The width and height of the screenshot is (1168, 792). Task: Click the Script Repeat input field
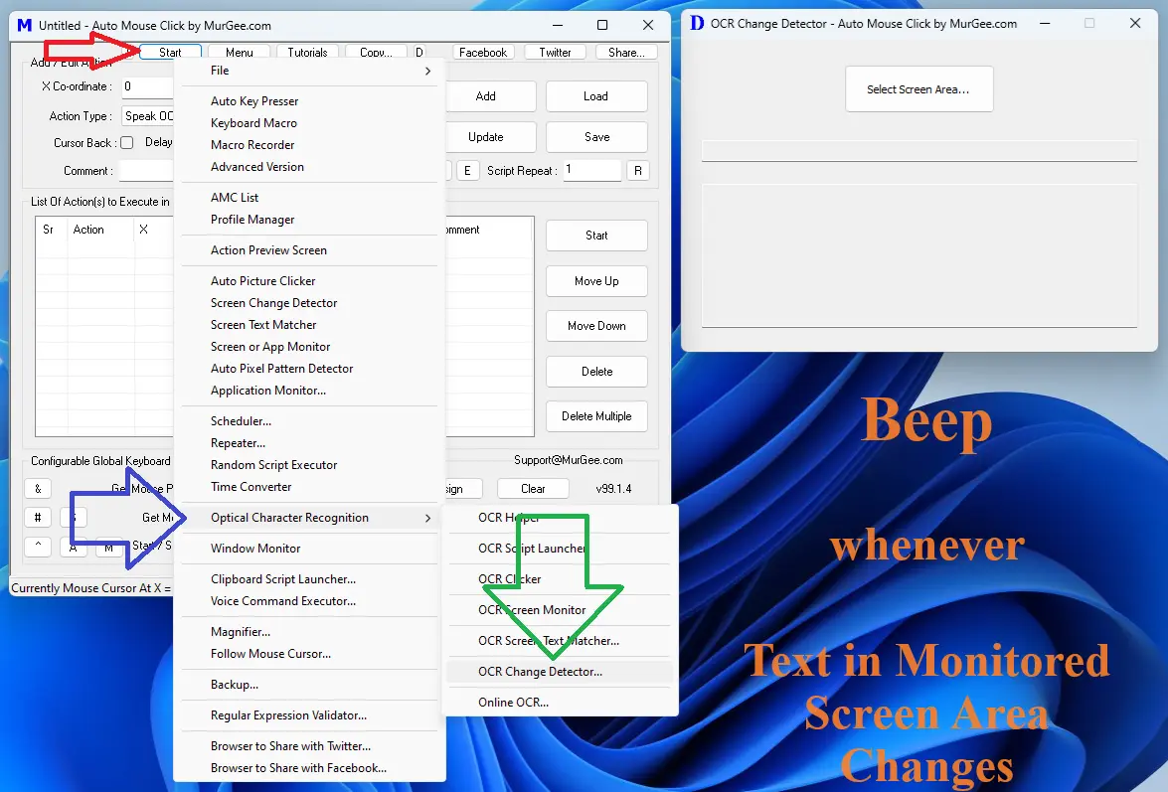point(592,170)
